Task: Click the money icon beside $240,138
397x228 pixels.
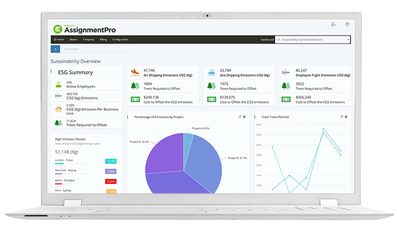Action: point(135,99)
